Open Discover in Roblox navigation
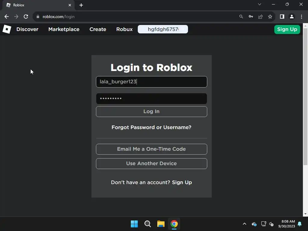The width and height of the screenshot is (308, 231). (27, 29)
